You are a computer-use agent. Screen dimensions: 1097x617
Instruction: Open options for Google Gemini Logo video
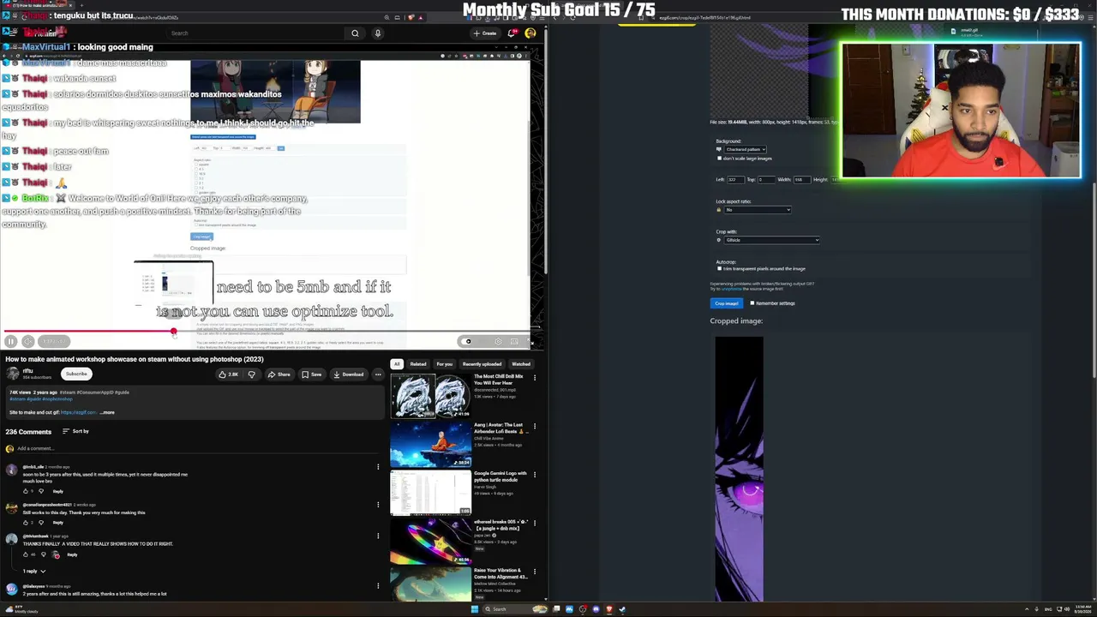click(x=535, y=474)
